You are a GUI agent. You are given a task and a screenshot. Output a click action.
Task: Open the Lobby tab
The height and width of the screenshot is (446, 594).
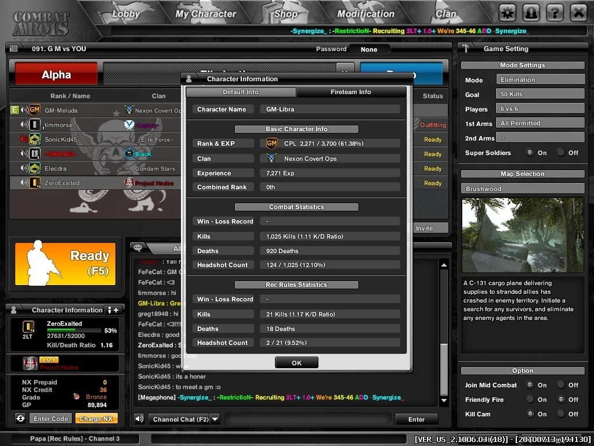point(126,14)
